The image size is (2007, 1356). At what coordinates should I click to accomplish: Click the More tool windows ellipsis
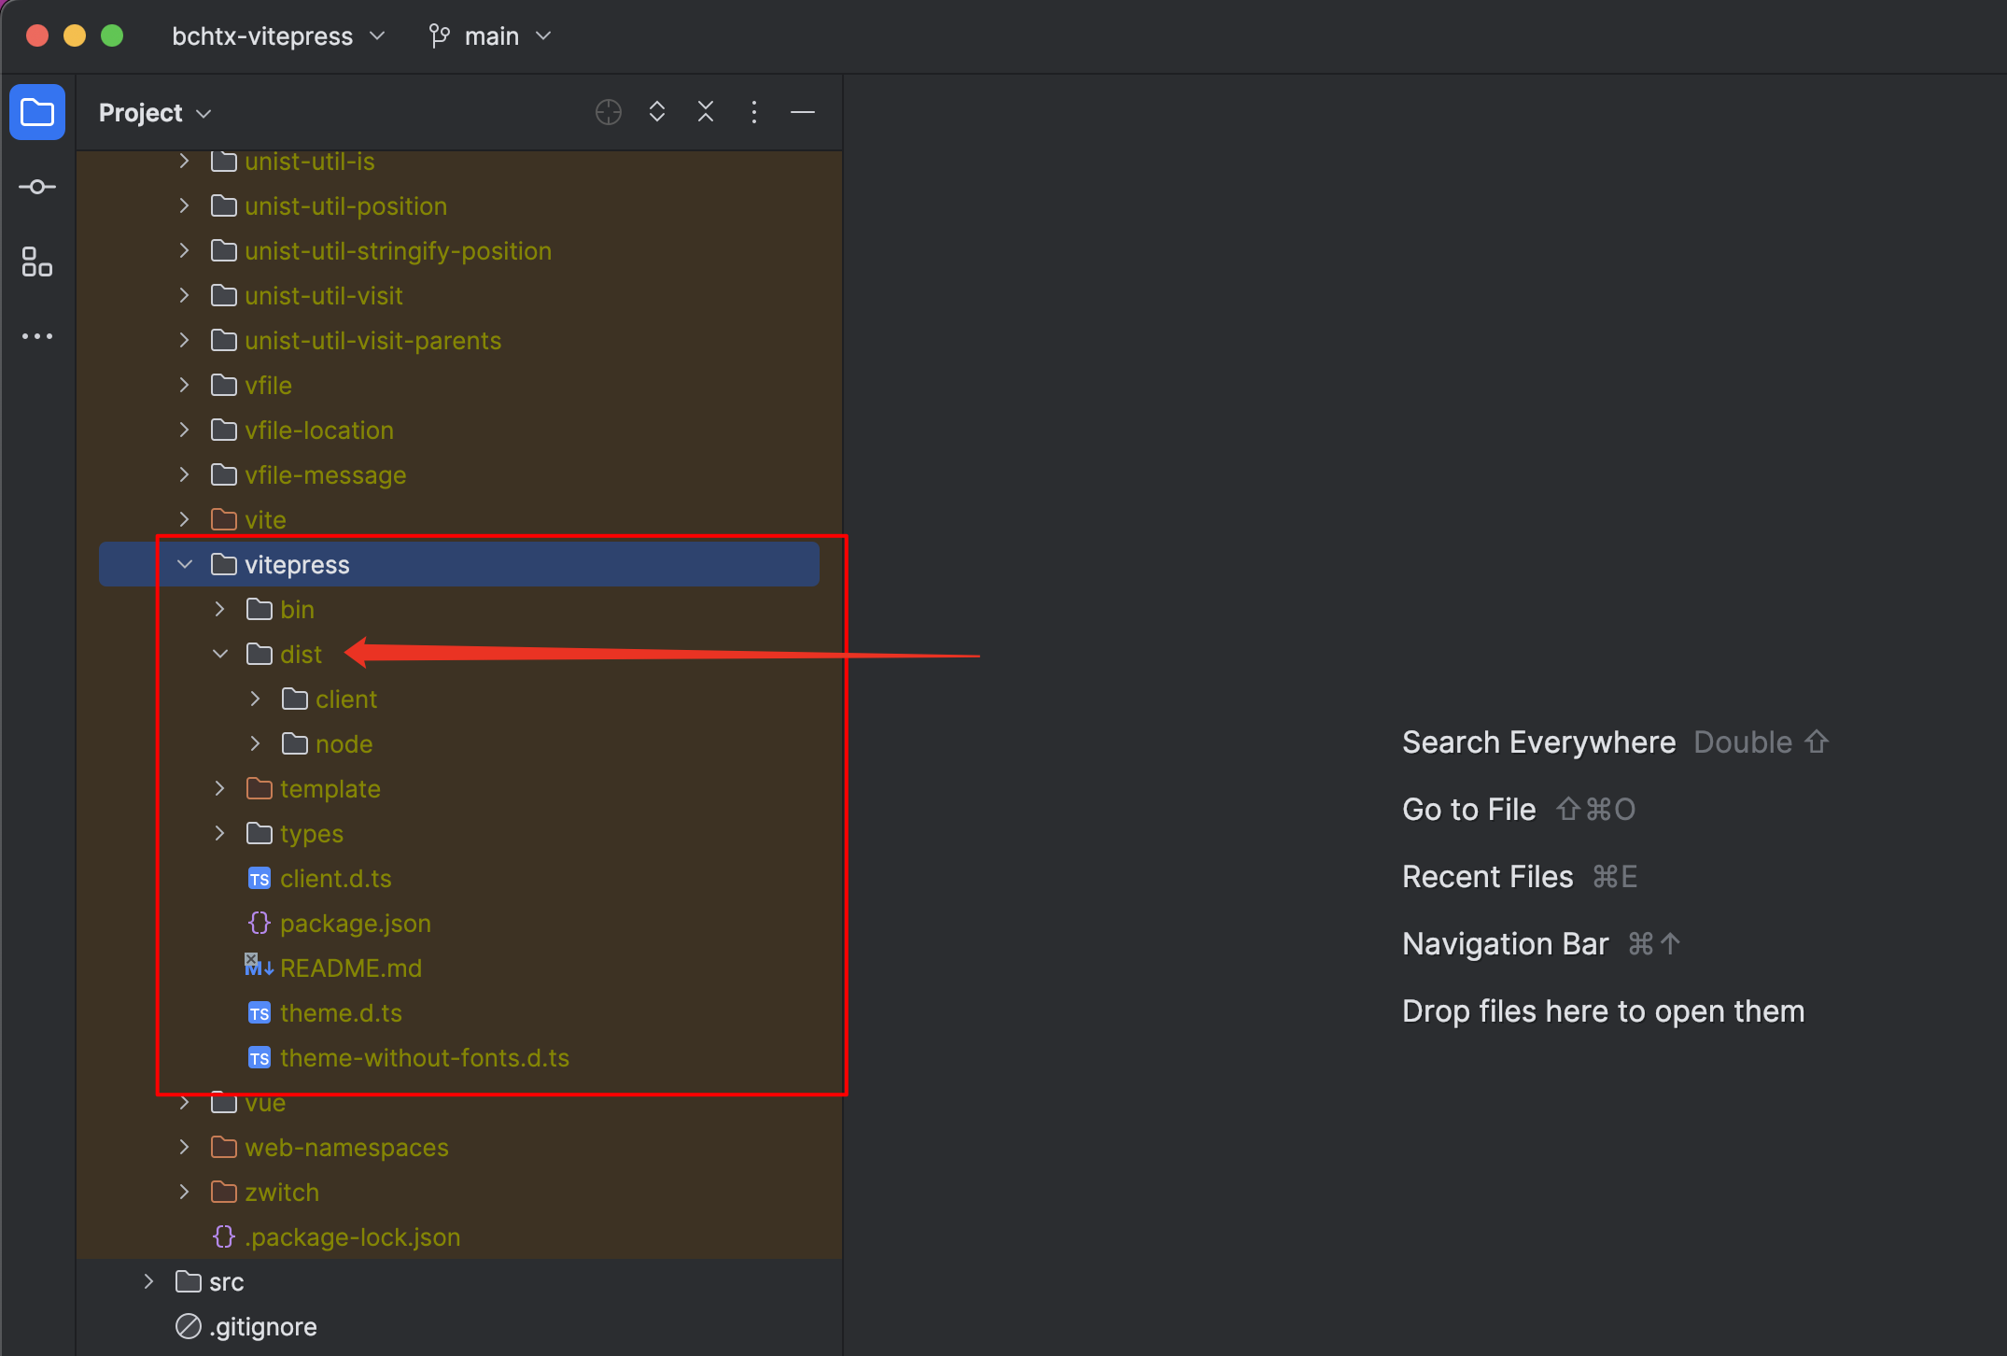(x=37, y=336)
